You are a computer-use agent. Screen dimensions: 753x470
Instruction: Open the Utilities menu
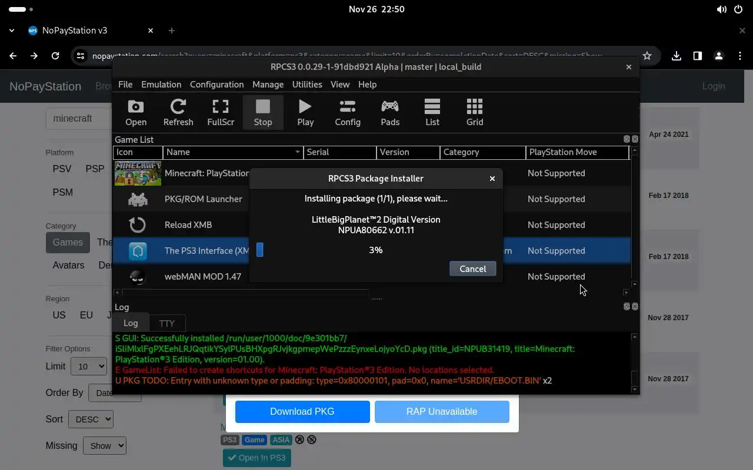tap(307, 85)
